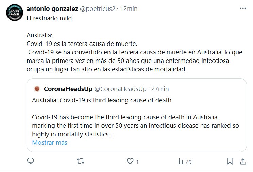
Task: Like the tweet with the heart icon
Action: pos(130,161)
